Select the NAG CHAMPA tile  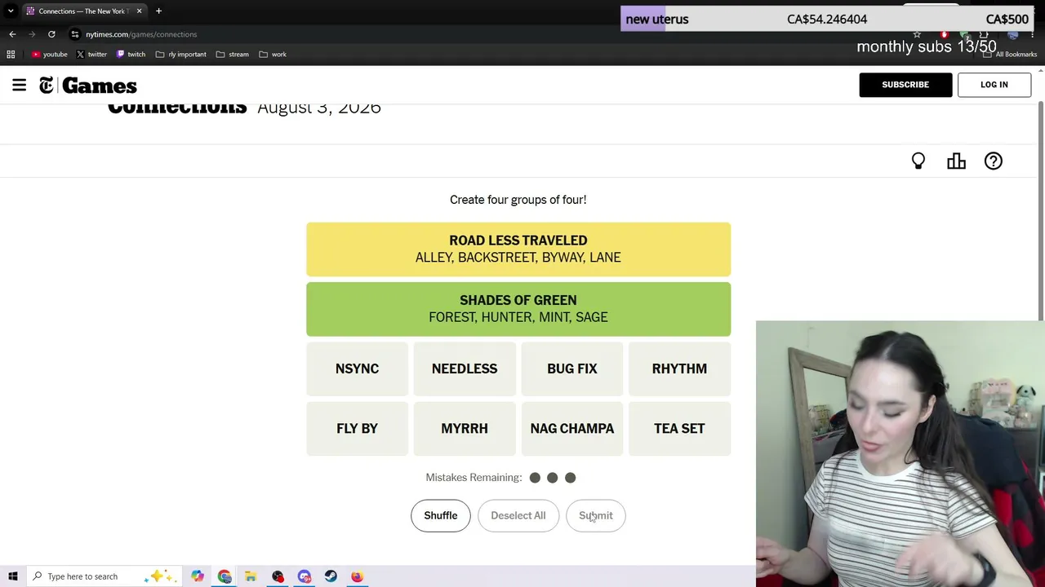click(572, 428)
